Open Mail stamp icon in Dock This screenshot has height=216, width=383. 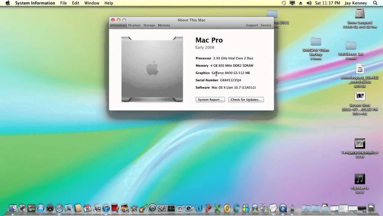pos(68,208)
